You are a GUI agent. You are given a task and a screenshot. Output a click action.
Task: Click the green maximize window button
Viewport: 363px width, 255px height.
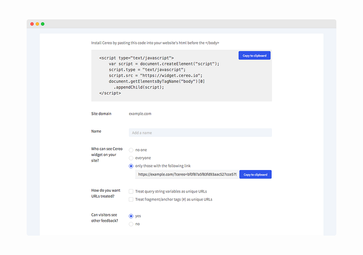pyautogui.click(x=43, y=24)
